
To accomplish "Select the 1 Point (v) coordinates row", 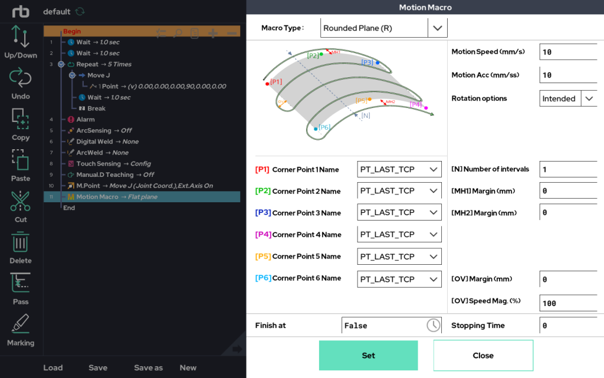I will [x=142, y=87].
